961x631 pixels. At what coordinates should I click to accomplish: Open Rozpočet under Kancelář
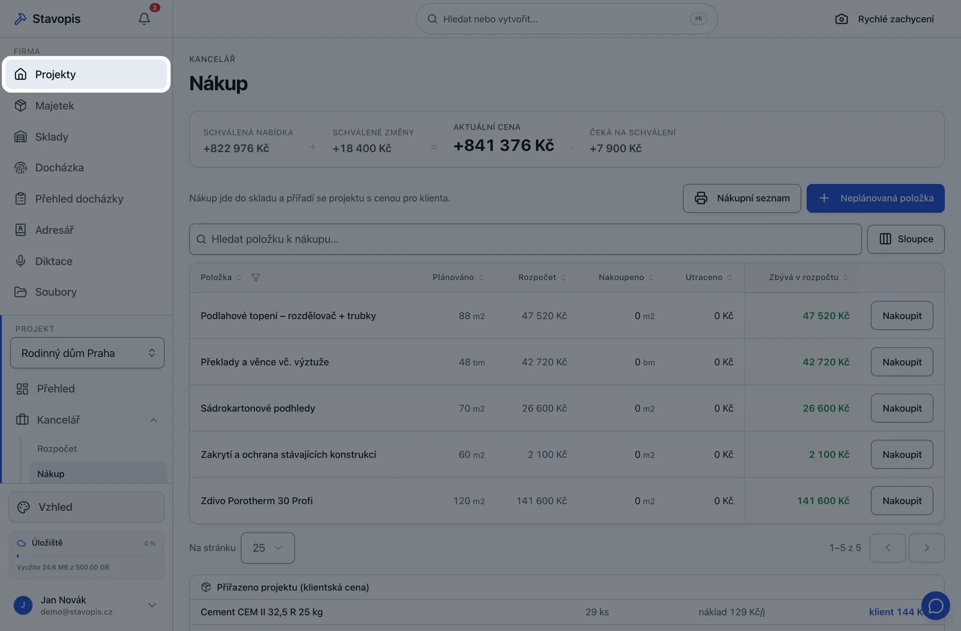(x=57, y=449)
